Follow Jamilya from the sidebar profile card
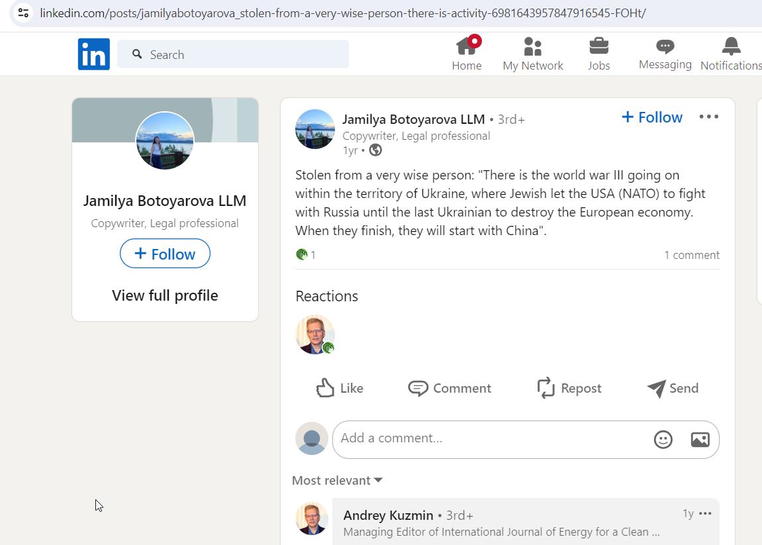 tap(165, 254)
